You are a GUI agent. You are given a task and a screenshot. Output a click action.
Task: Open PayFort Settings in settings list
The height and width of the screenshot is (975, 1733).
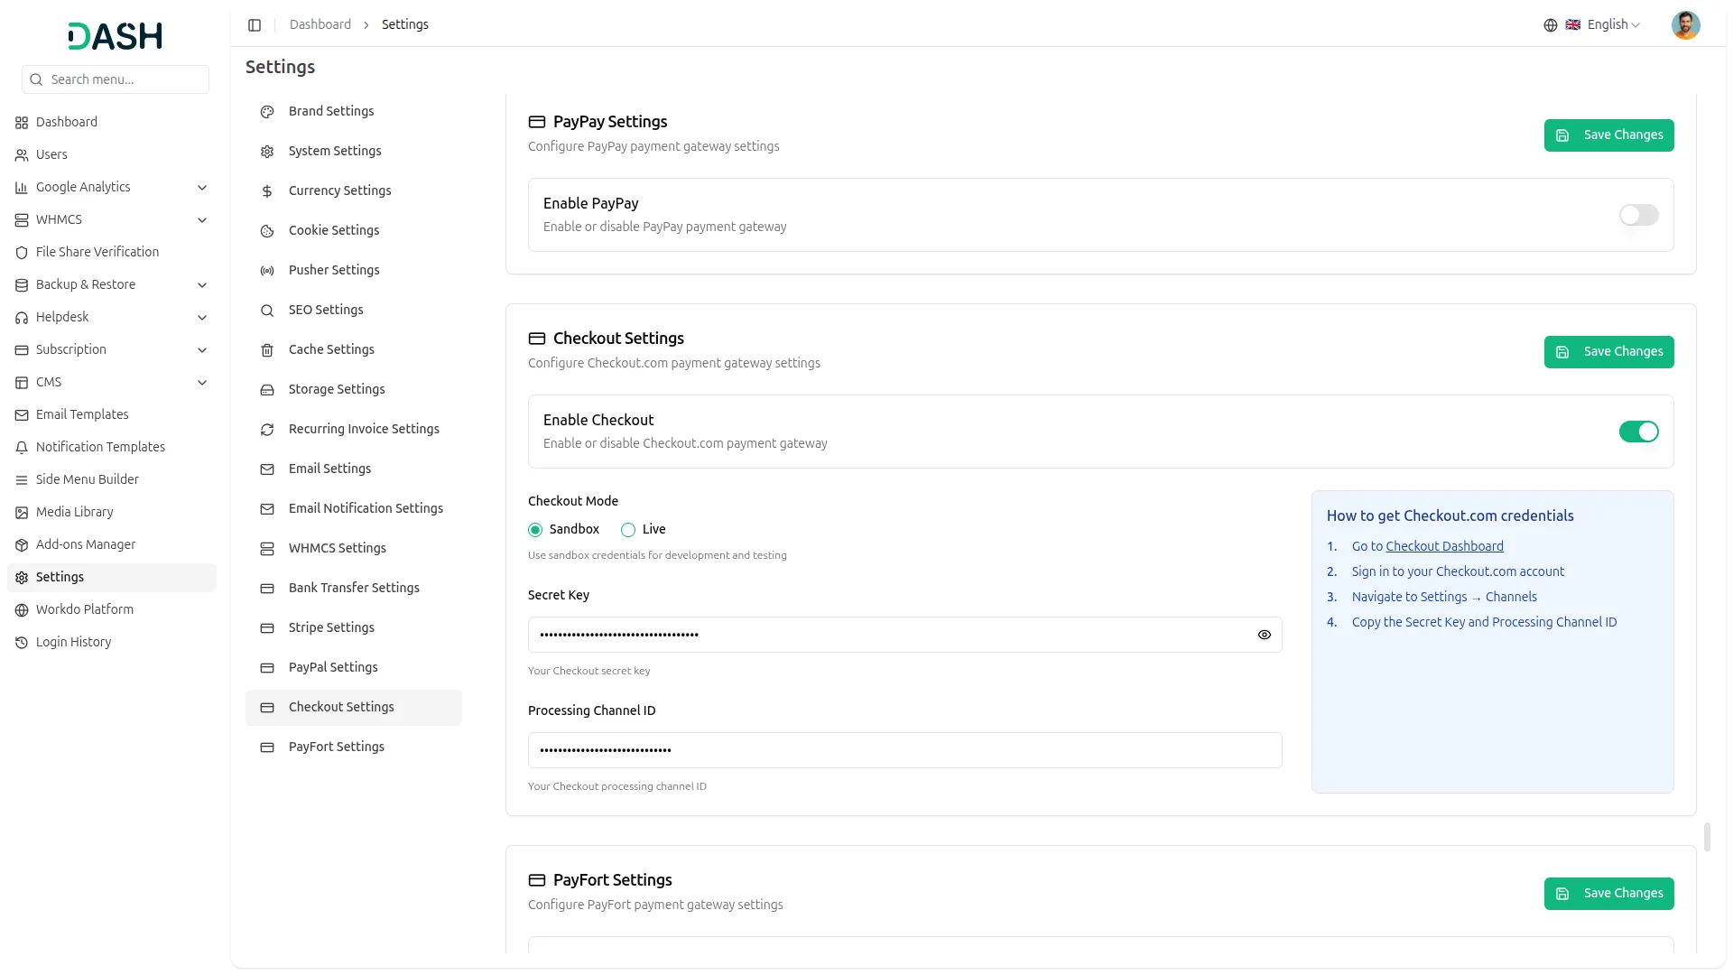[x=354, y=747]
